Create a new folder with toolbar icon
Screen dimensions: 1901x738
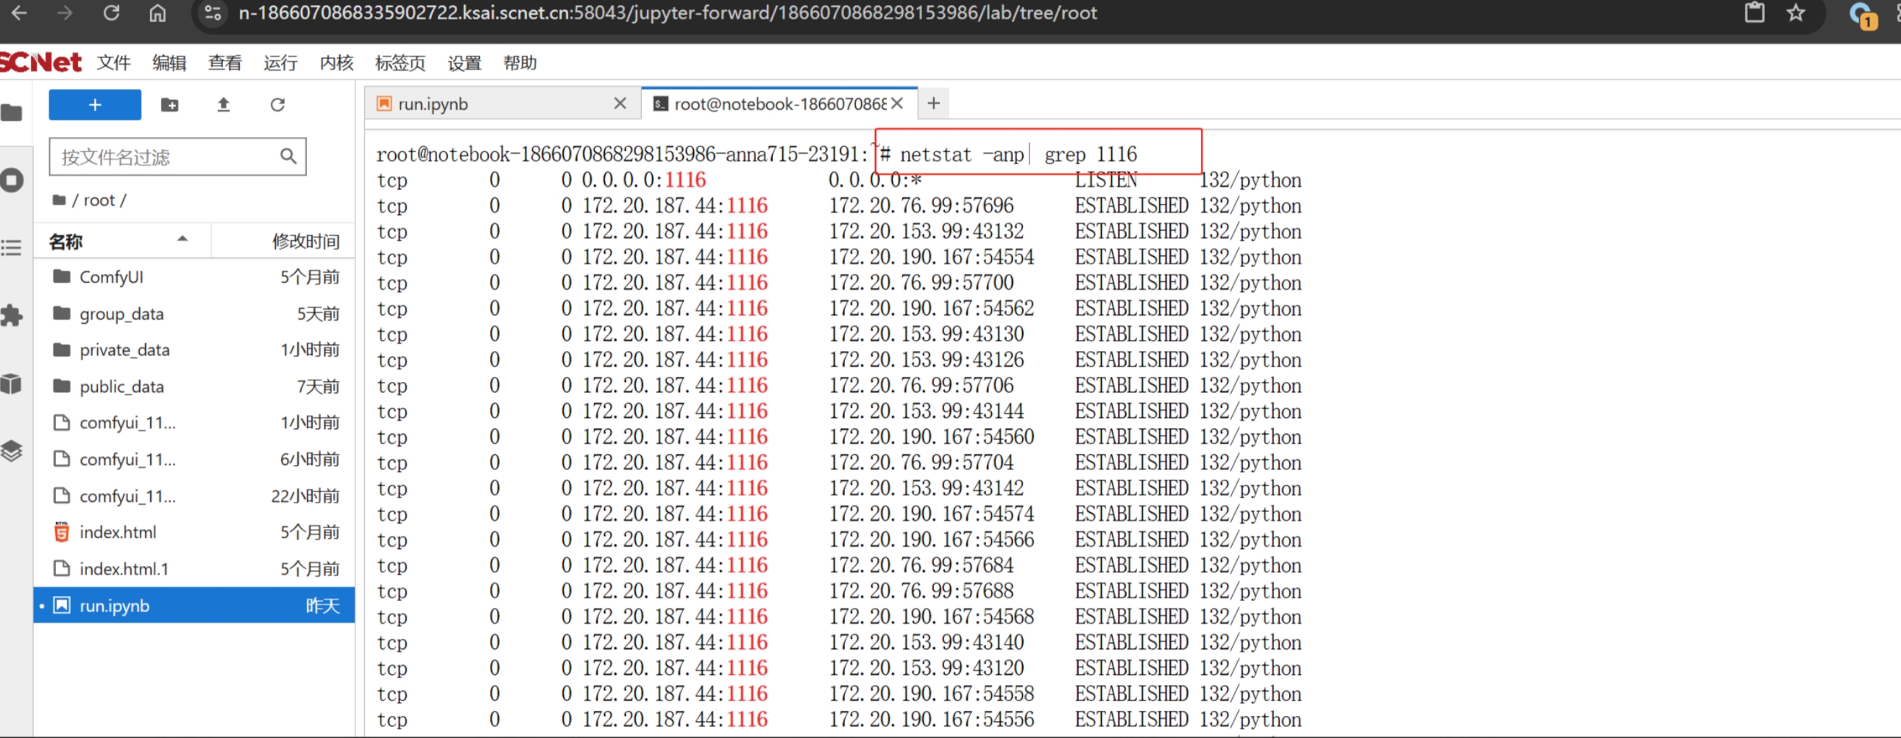pos(170,104)
